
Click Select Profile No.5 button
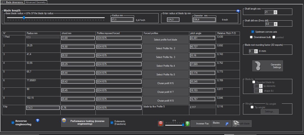tap(166, 75)
